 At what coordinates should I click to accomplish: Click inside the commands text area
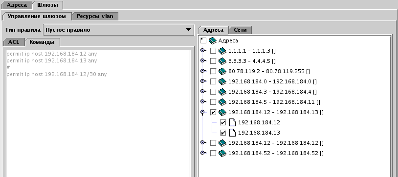pyautogui.click(x=98, y=114)
